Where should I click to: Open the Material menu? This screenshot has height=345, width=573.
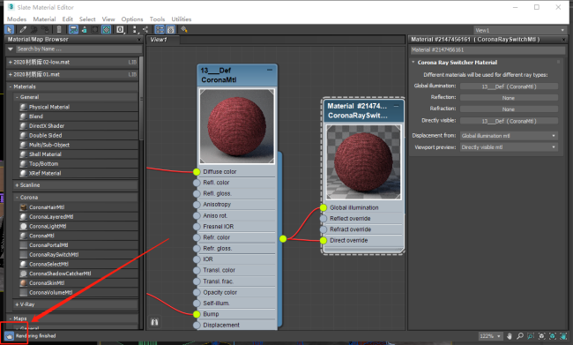(44, 19)
